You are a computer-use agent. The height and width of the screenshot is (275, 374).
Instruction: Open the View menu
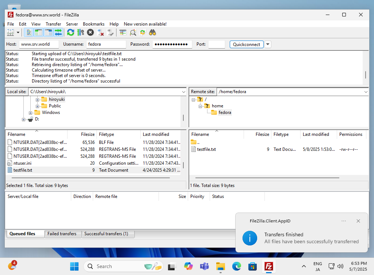[36, 24]
